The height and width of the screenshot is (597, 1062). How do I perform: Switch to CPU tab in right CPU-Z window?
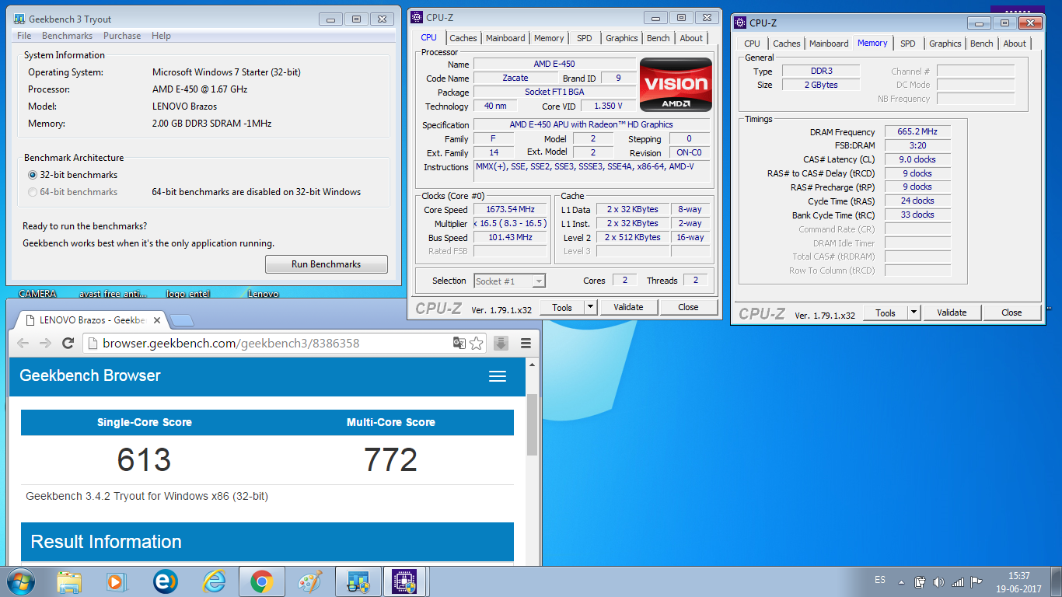pos(752,44)
